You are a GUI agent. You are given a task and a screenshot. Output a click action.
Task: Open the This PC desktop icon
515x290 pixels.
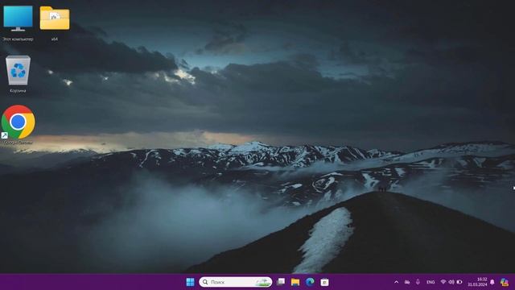point(18,23)
